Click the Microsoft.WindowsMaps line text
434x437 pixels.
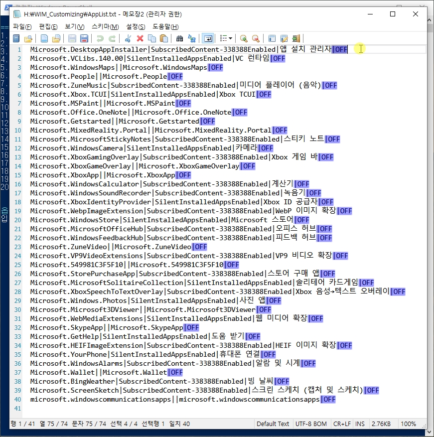pos(127,67)
